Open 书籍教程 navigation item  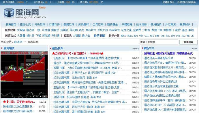click(127, 24)
